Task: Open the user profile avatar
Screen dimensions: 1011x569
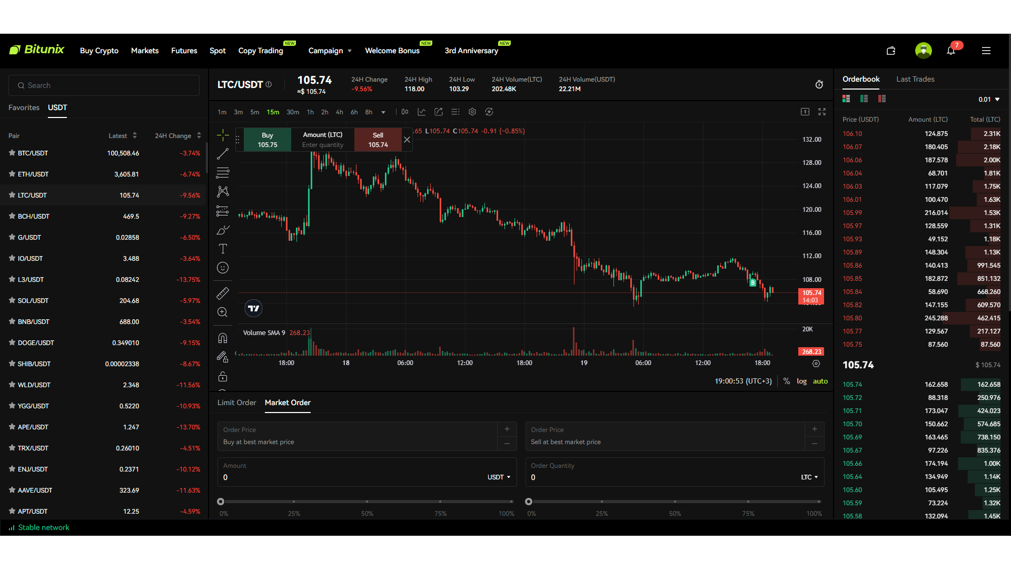Action: (x=924, y=51)
